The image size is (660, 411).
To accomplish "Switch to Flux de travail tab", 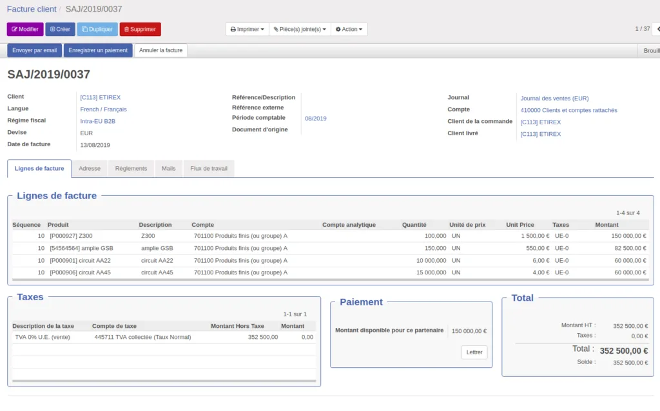I will tap(209, 168).
